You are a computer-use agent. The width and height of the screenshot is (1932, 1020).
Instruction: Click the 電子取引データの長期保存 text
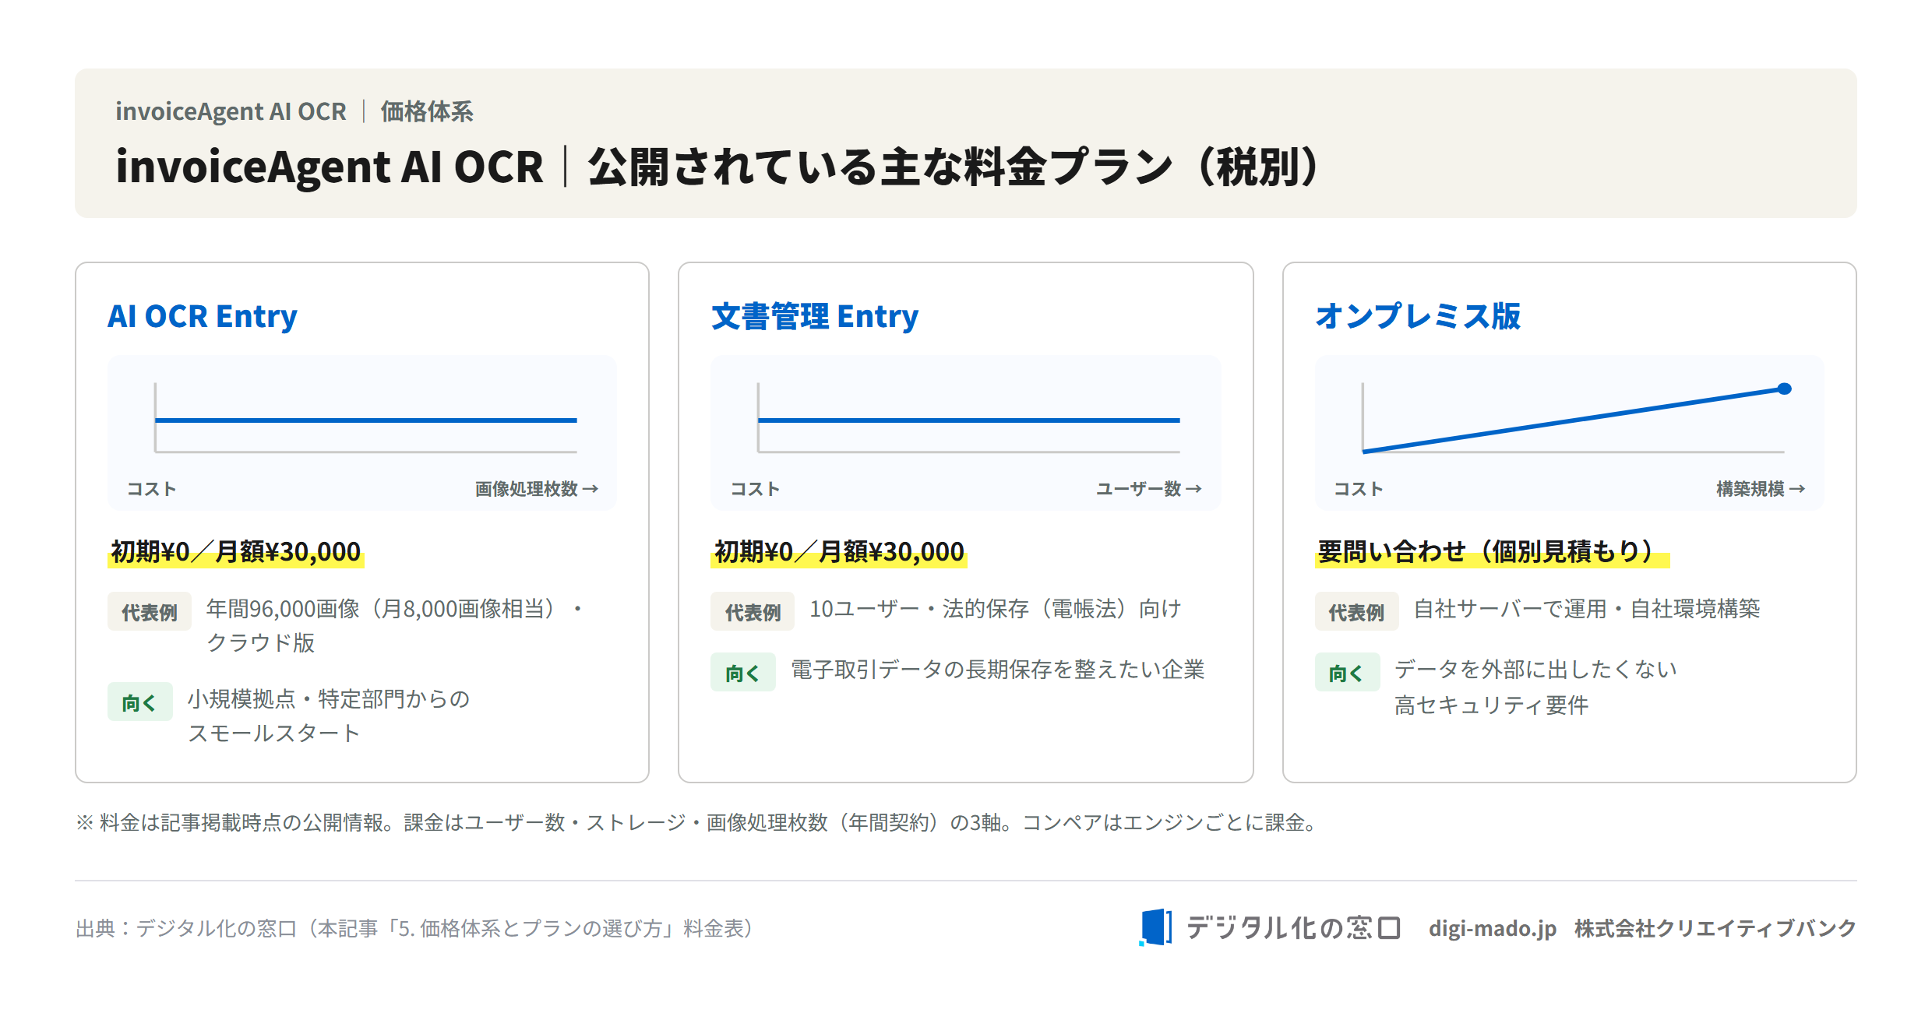(x=998, y=670)
